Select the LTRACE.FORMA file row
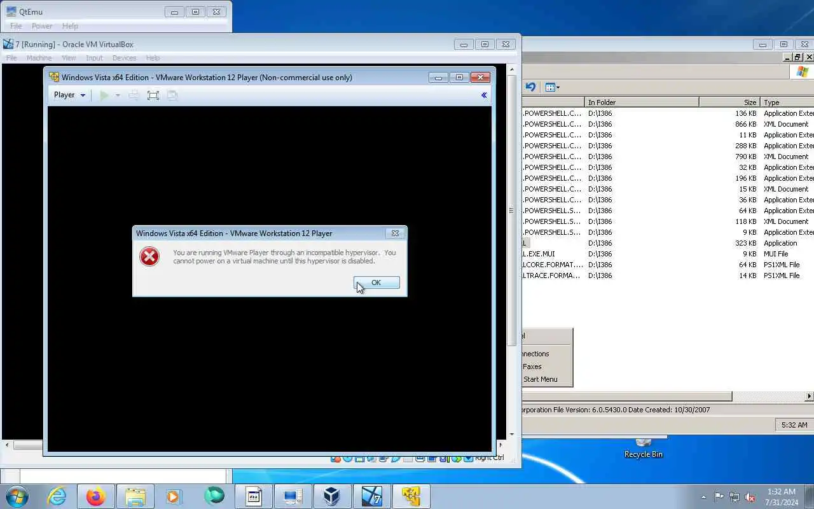The height and width of the screenshot is (509, 814). tap(668, 275)
